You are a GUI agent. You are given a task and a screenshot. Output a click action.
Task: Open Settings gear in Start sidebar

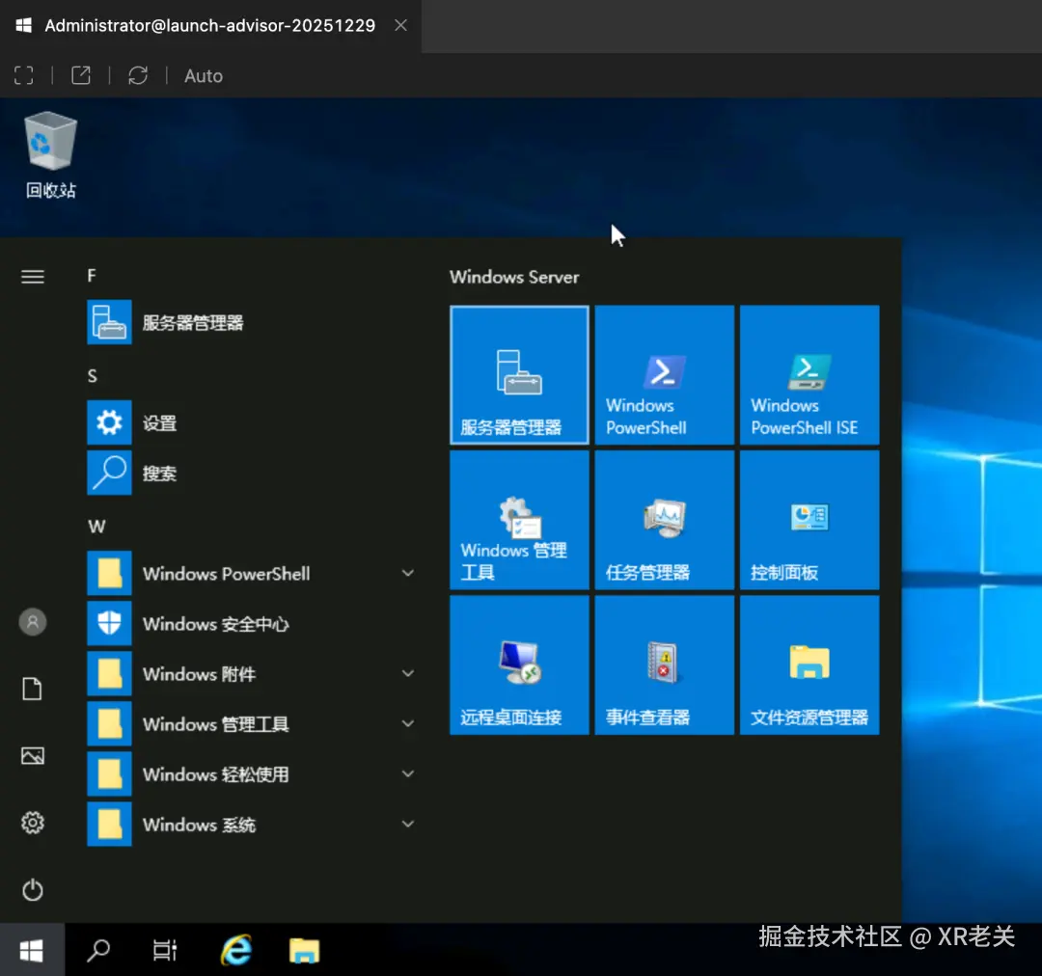pyautogui.click(x=33, y=823)
